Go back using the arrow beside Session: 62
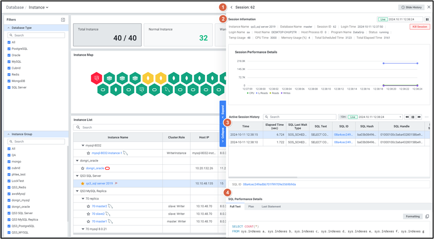The height and width of the screenshot is (239, 434). [232, 7]
